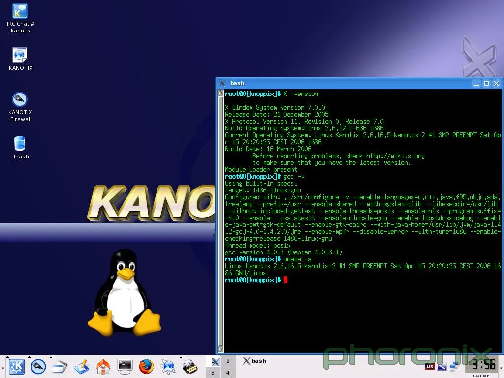Click 'Module Loader present' line
This screenshot has width=504, height=378.
coord(261,170)
